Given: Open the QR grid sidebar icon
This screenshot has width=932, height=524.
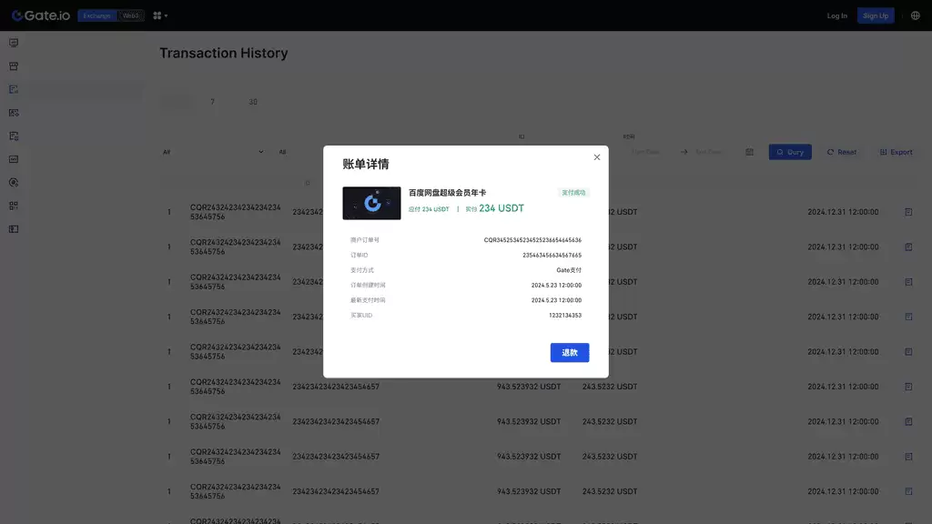Looking at the screenshot, I should (14, 206).
